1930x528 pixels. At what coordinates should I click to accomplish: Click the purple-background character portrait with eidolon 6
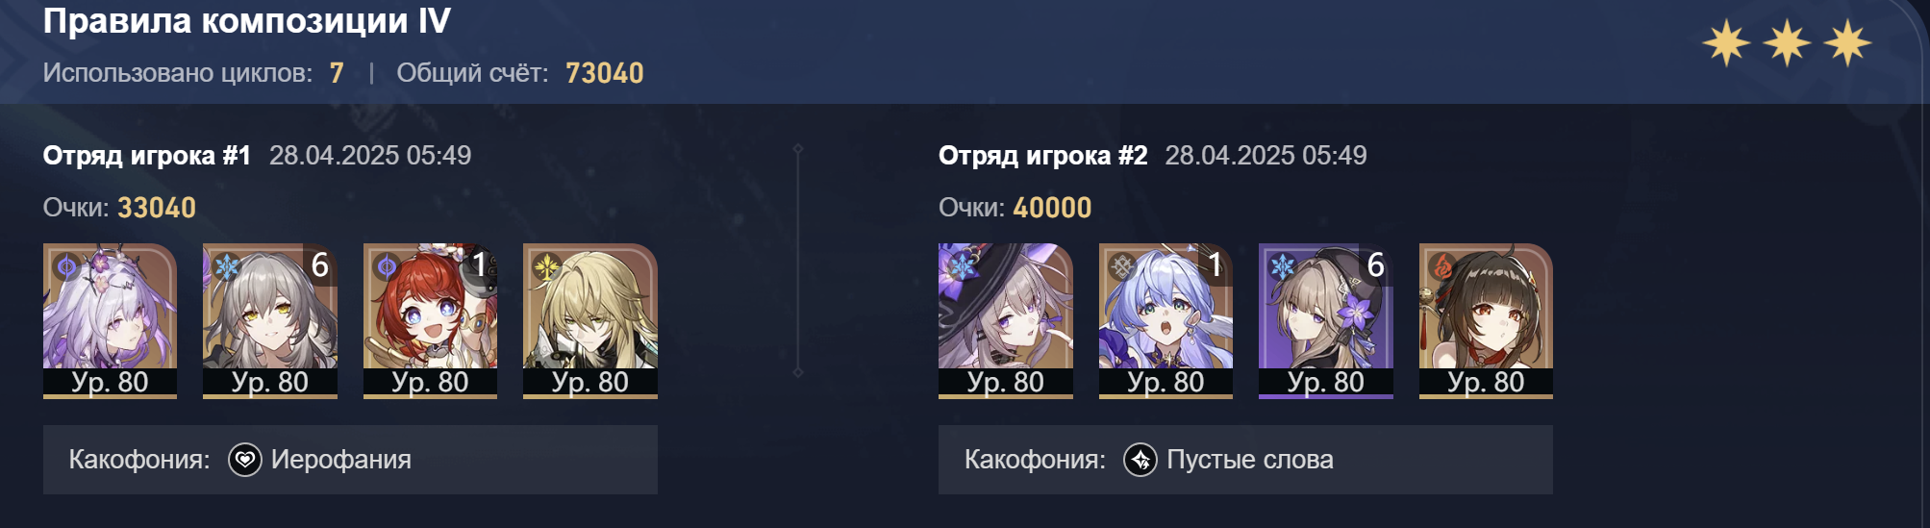pos(1326,320)
